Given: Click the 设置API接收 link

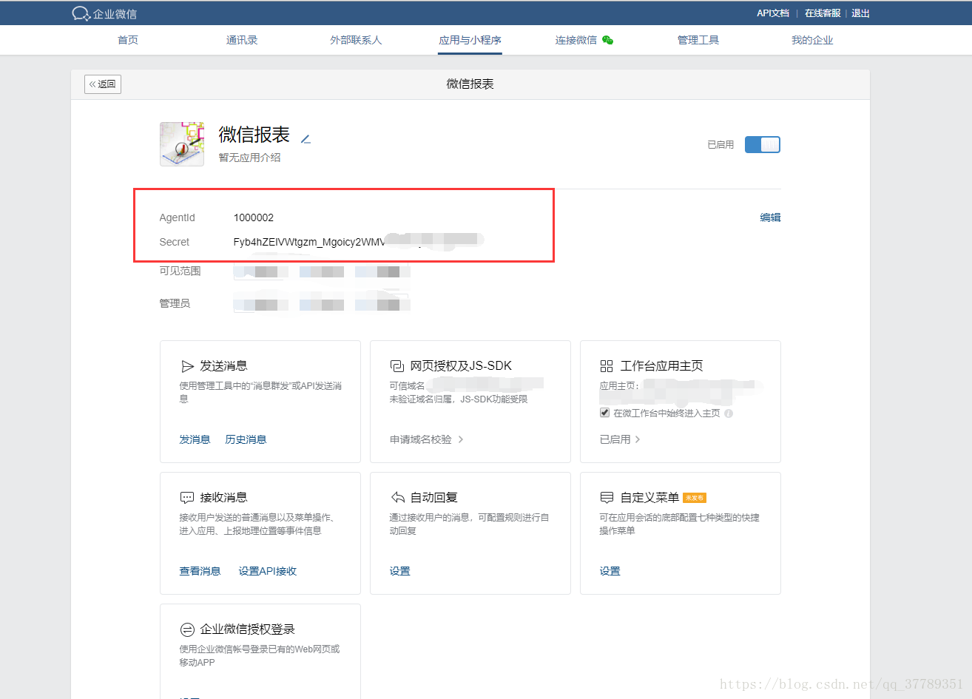Looking at the screenshot, I should pyautogui.click(x=268, y=571).
